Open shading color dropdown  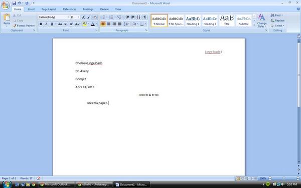(137, 24)
